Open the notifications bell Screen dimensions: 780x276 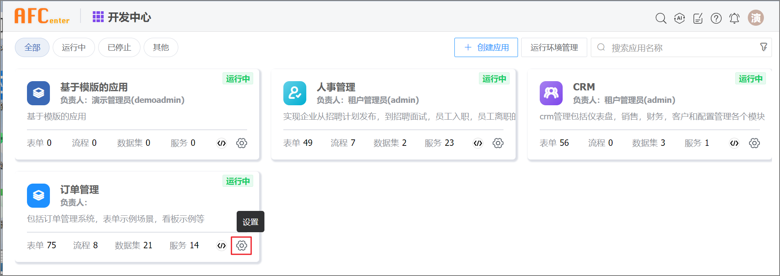(x=735, y=18)
